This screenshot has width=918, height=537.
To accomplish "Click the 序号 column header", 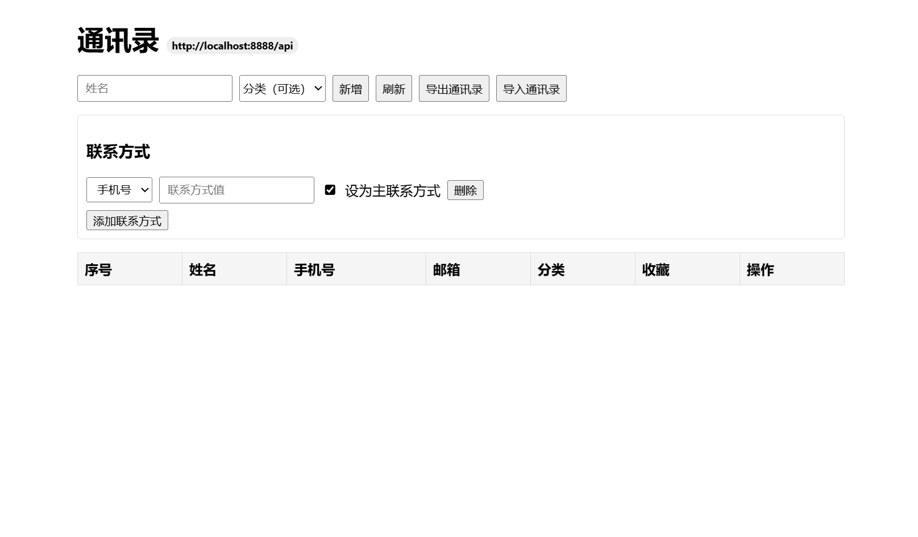I will point(130,269).
